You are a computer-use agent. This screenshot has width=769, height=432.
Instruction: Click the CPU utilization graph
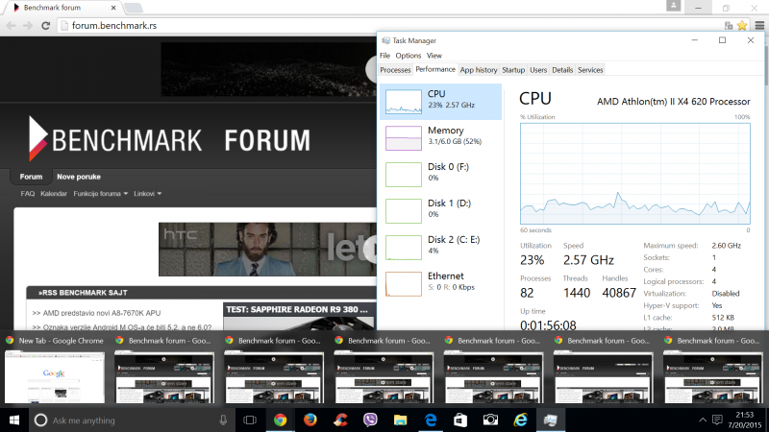pyautogui.click(x=635, y=174)
